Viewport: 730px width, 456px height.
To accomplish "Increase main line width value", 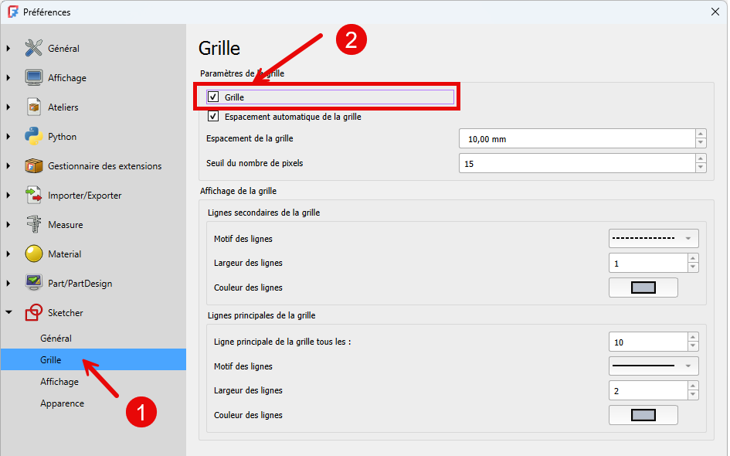I will point(693,386).
